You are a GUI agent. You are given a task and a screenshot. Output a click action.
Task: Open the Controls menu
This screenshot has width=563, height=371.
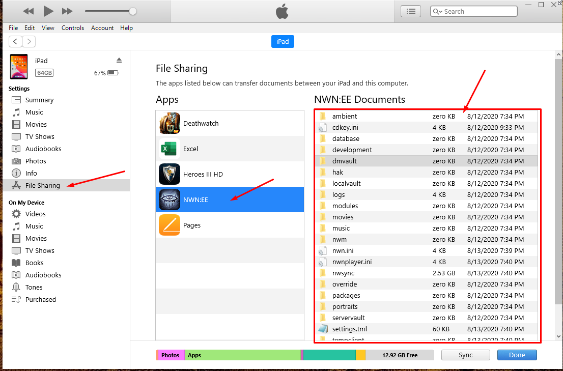[x=72, y=28]
